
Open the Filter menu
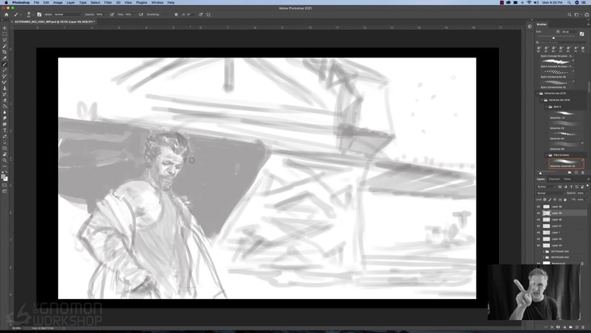click(108, 2)
